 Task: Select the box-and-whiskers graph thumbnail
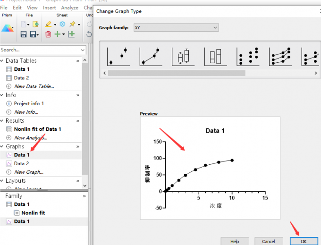[x=183, y=57]
